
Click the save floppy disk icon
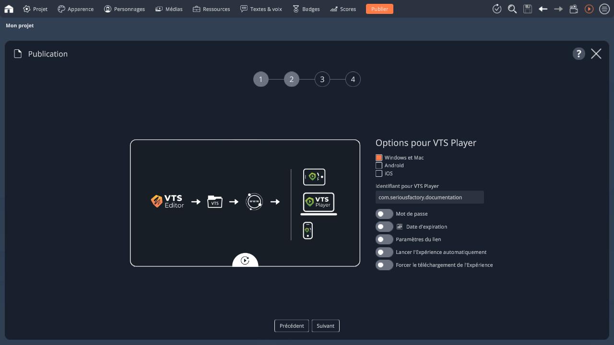[528, 9]
